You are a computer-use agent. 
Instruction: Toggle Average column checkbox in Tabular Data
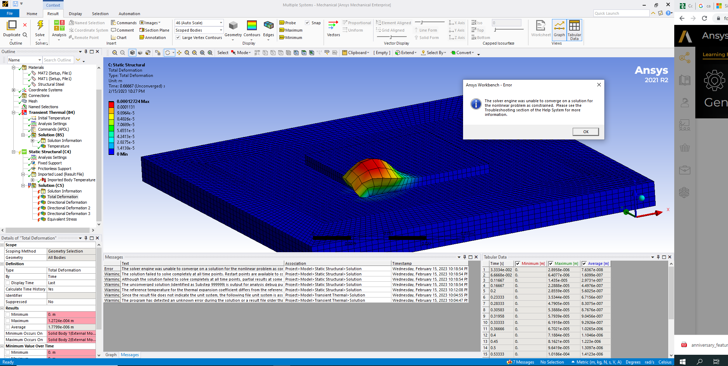(x=584, y=263)
